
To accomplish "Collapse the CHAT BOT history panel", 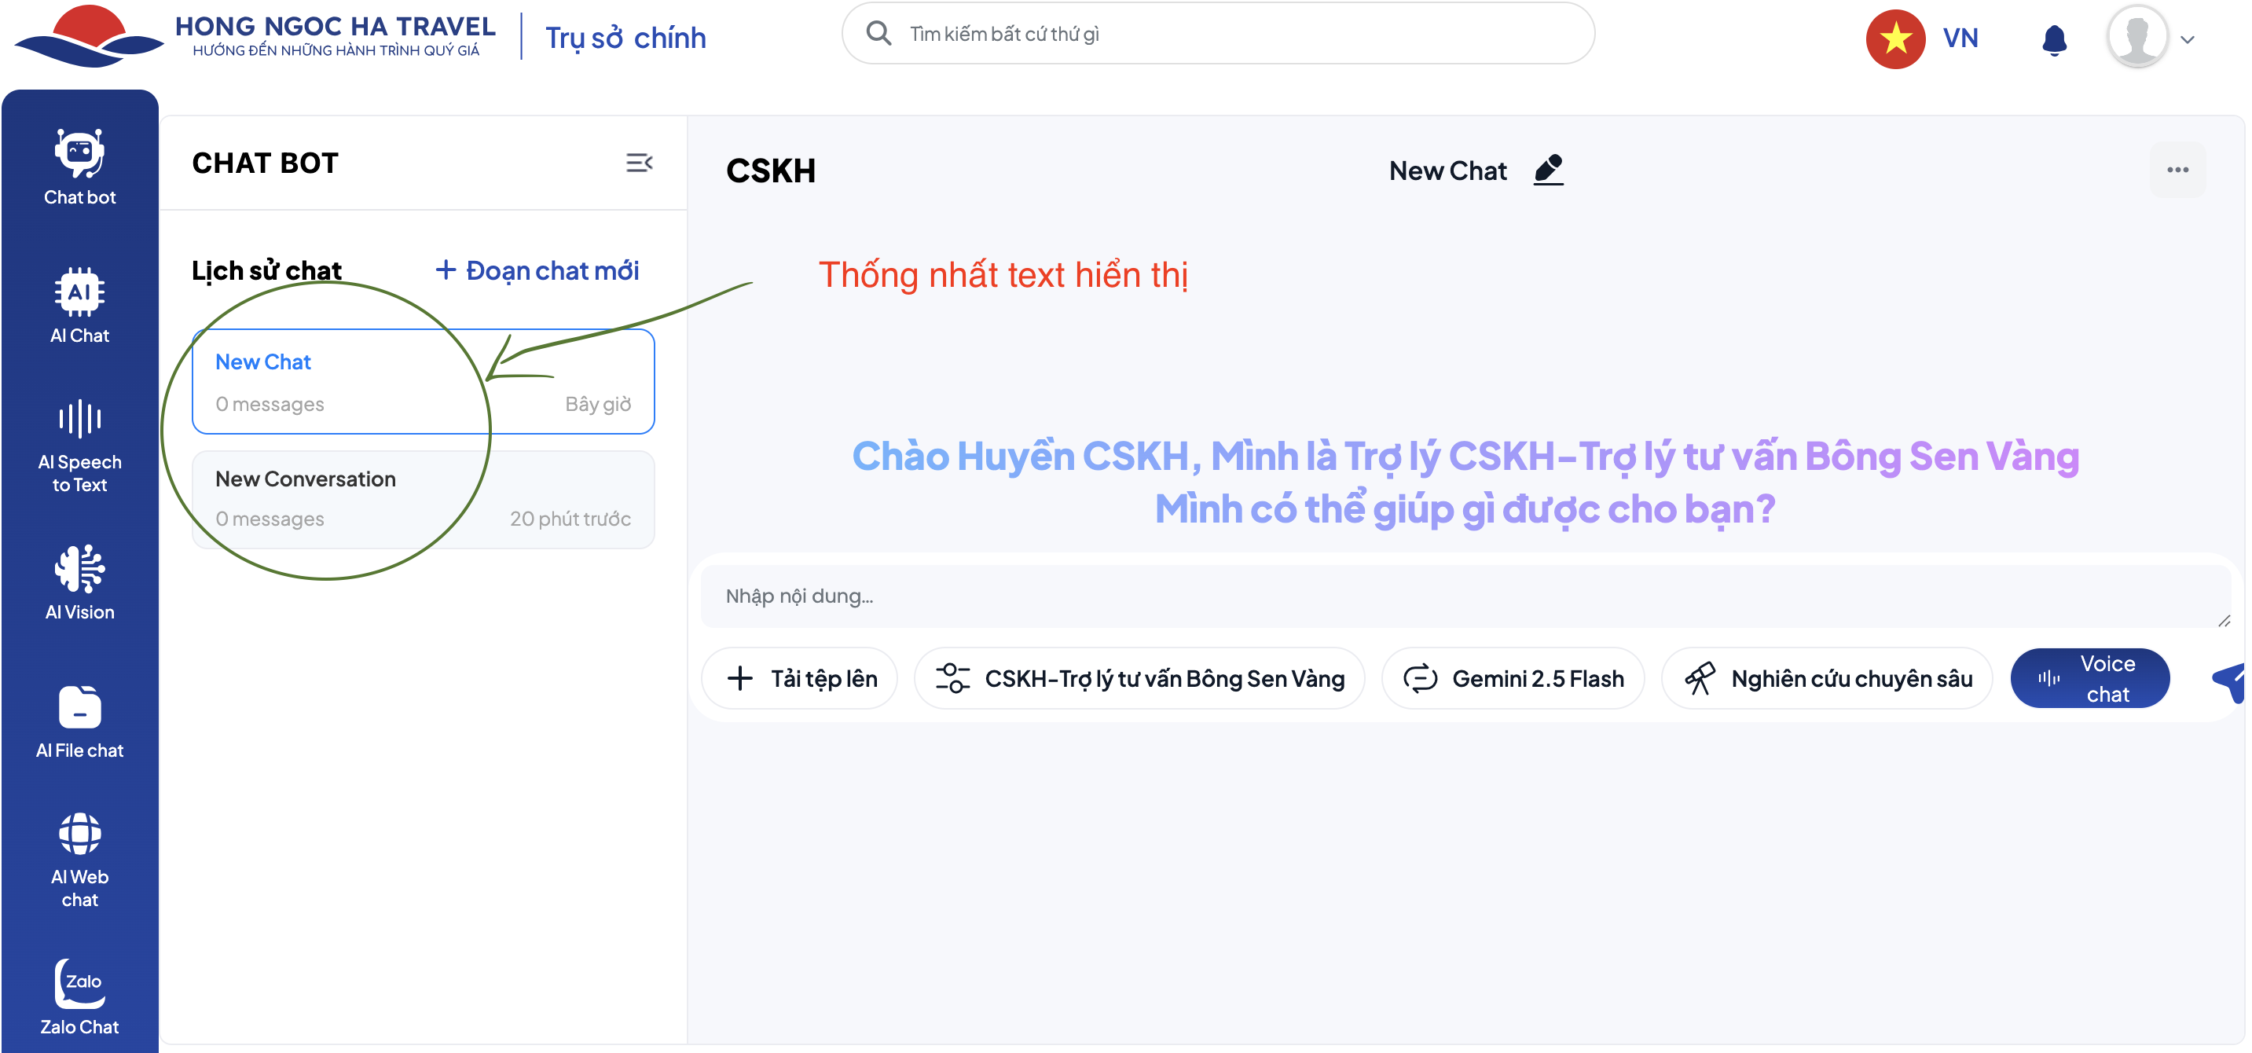I will tap(639, 163).
